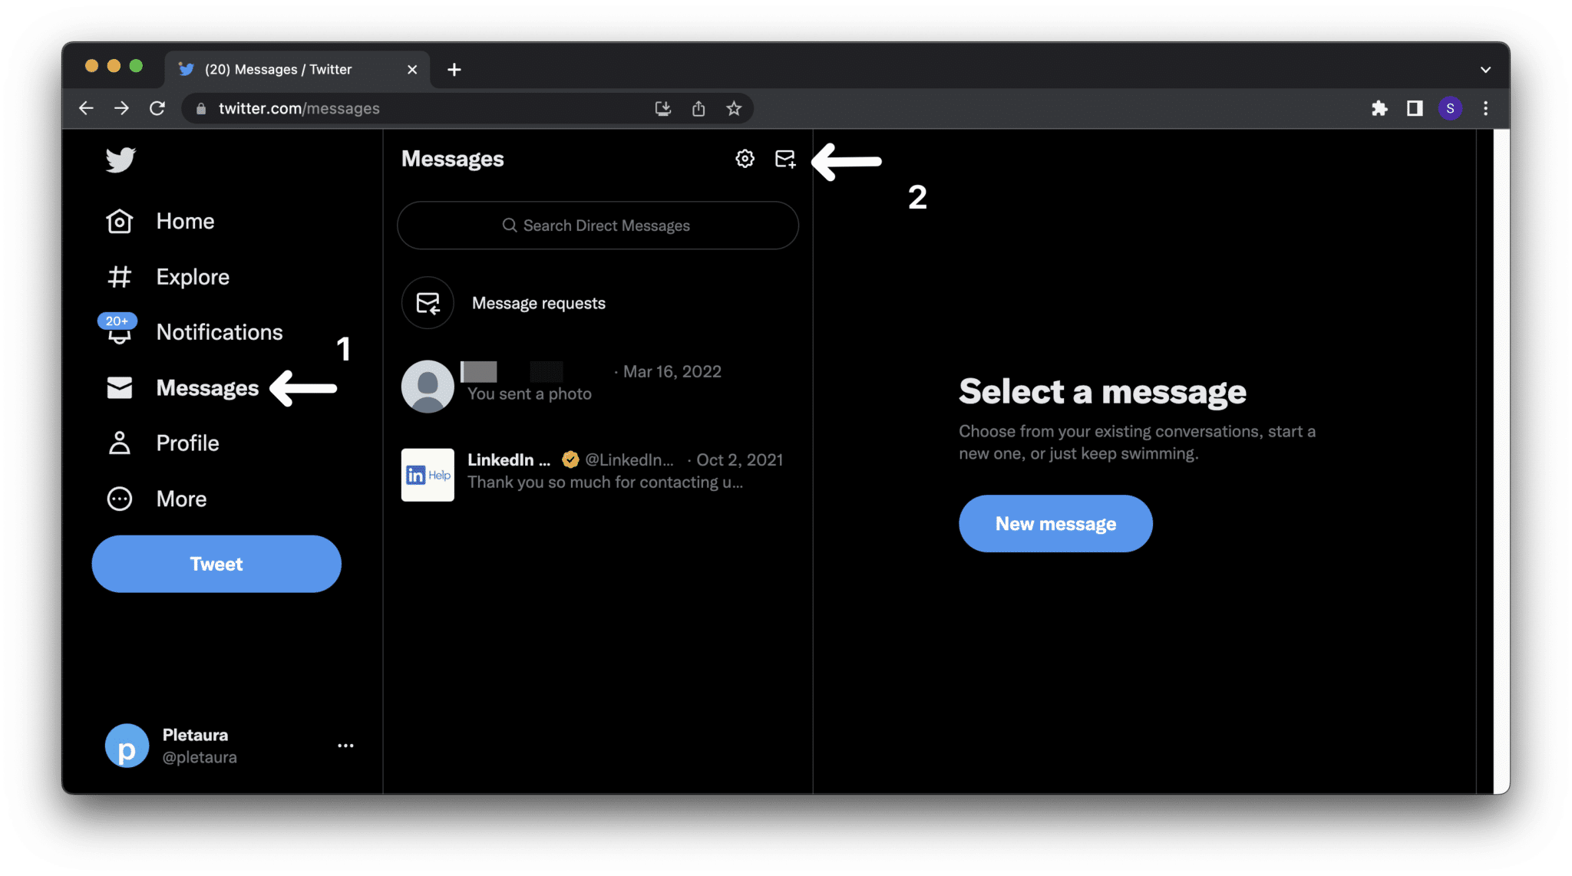Select the LinkedIn Help conversation

click(596, 469)
